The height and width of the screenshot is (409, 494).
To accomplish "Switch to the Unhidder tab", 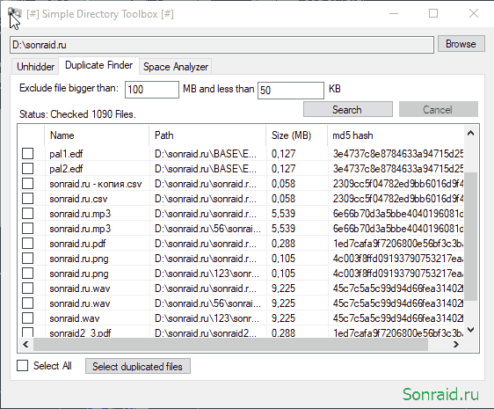I will 35,67.
